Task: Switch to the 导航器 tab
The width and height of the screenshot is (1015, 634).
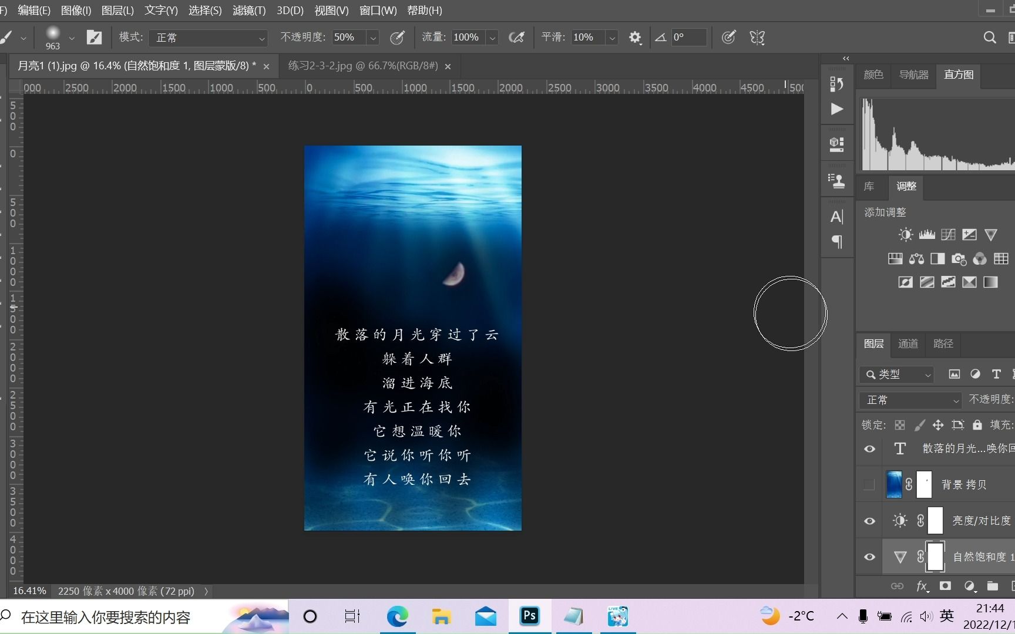Action: coord(914,75)
